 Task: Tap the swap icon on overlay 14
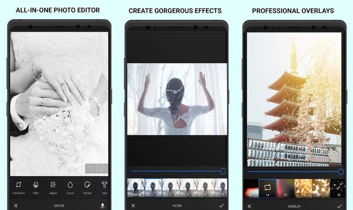coord(267,187)
